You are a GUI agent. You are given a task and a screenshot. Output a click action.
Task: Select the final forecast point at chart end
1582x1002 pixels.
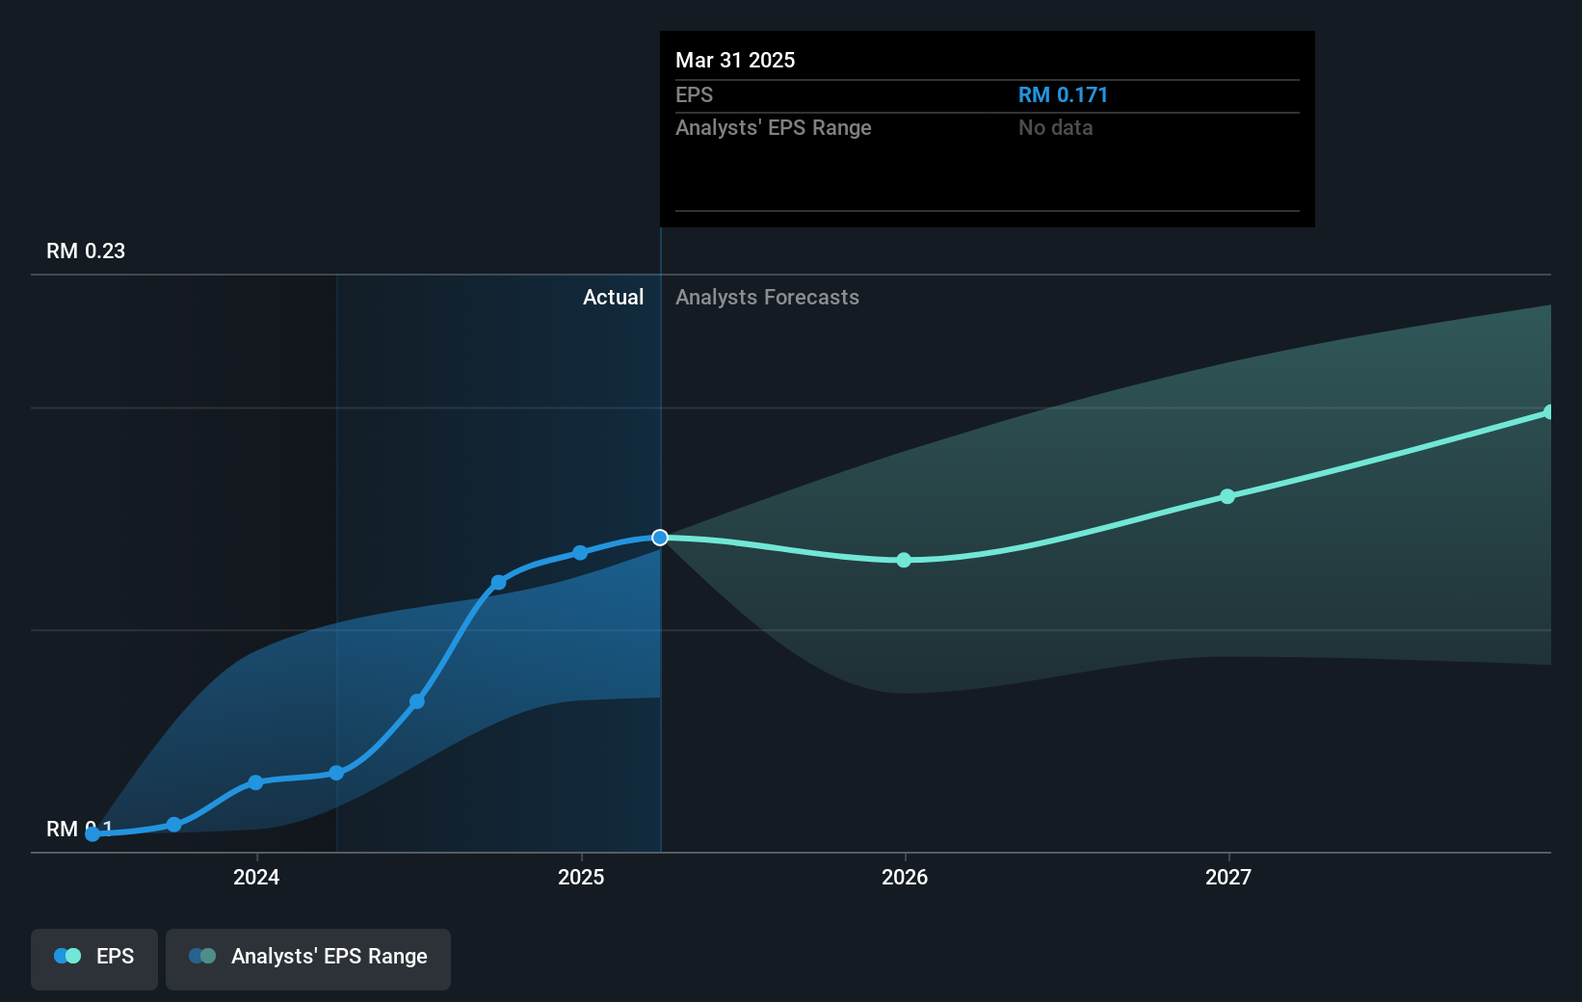coord(1549,412)
